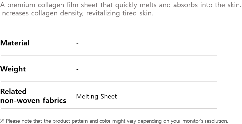This screenshot has width=242, height=124.
Task: Click the 'Weight' row label
Action: coord(13,69)
